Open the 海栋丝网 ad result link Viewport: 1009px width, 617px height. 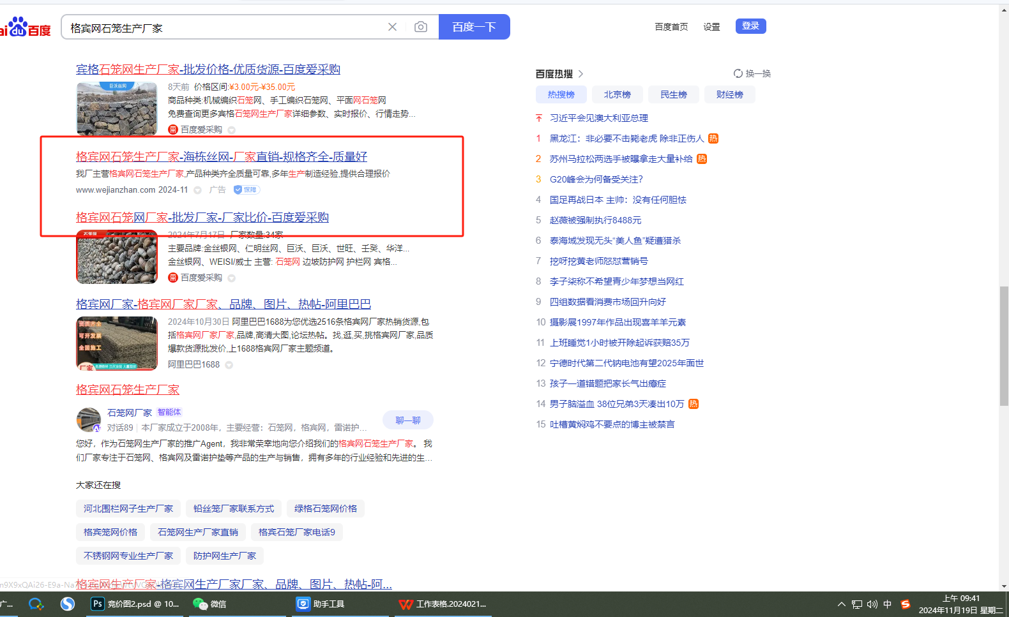[221, 157]
